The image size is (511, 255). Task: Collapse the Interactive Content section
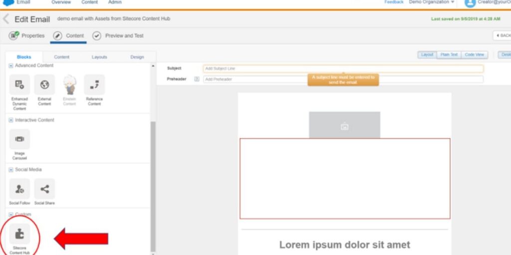pos(11,121)
